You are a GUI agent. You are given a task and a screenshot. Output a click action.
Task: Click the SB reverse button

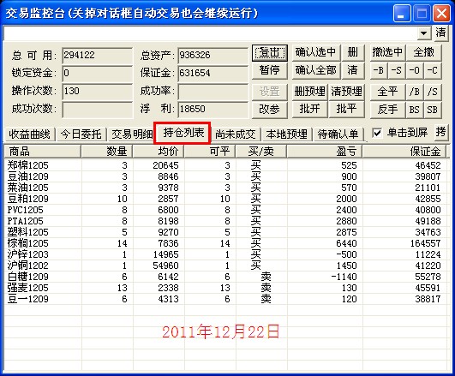click(x=433, y=110)
